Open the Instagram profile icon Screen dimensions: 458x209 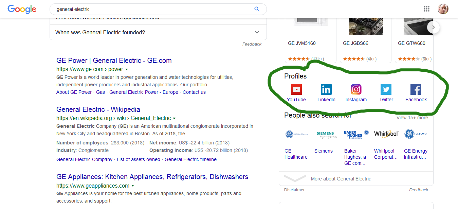click(x=356, y=90)
